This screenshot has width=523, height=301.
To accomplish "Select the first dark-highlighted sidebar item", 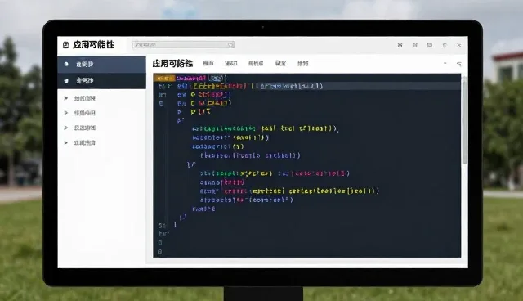I will pyautogui.click(x=101, y=64).
